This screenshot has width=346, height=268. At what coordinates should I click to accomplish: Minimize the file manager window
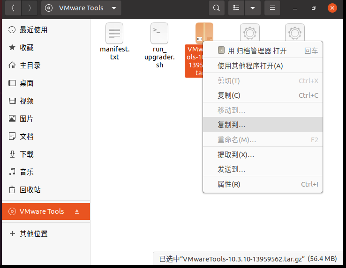295,8
